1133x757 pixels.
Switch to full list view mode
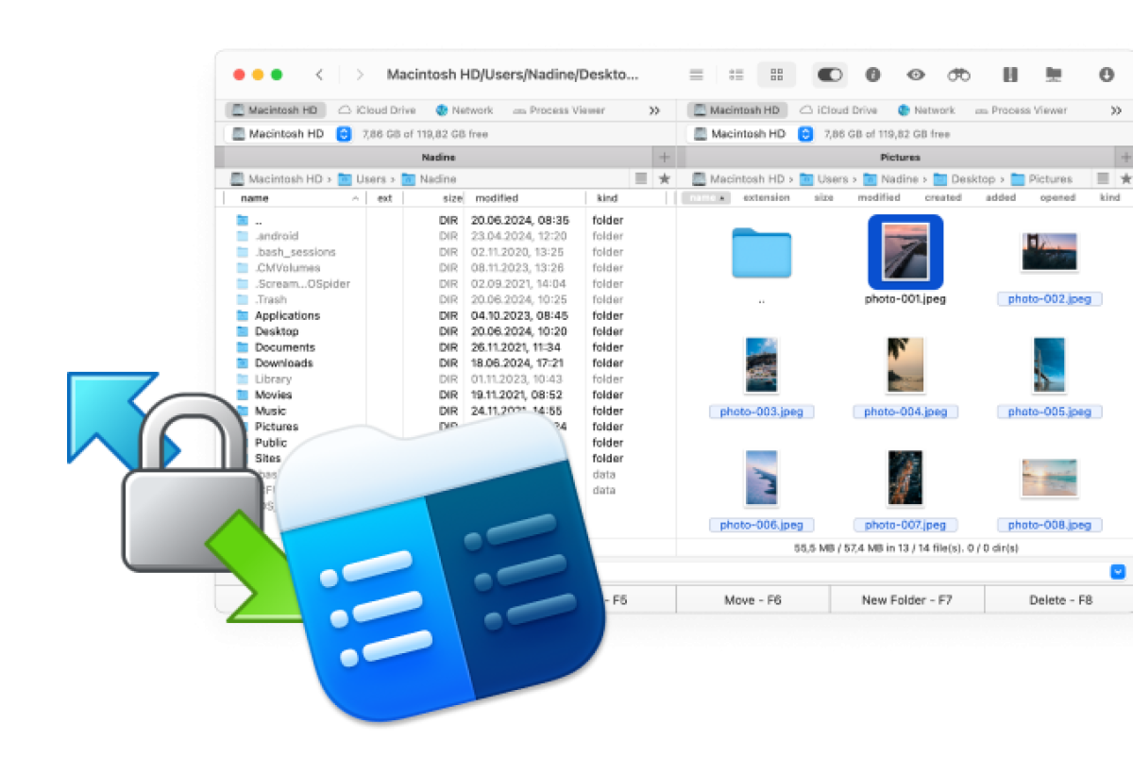coord(697,75)
